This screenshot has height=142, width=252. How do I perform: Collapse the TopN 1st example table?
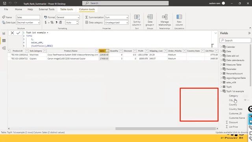point(221,91)
